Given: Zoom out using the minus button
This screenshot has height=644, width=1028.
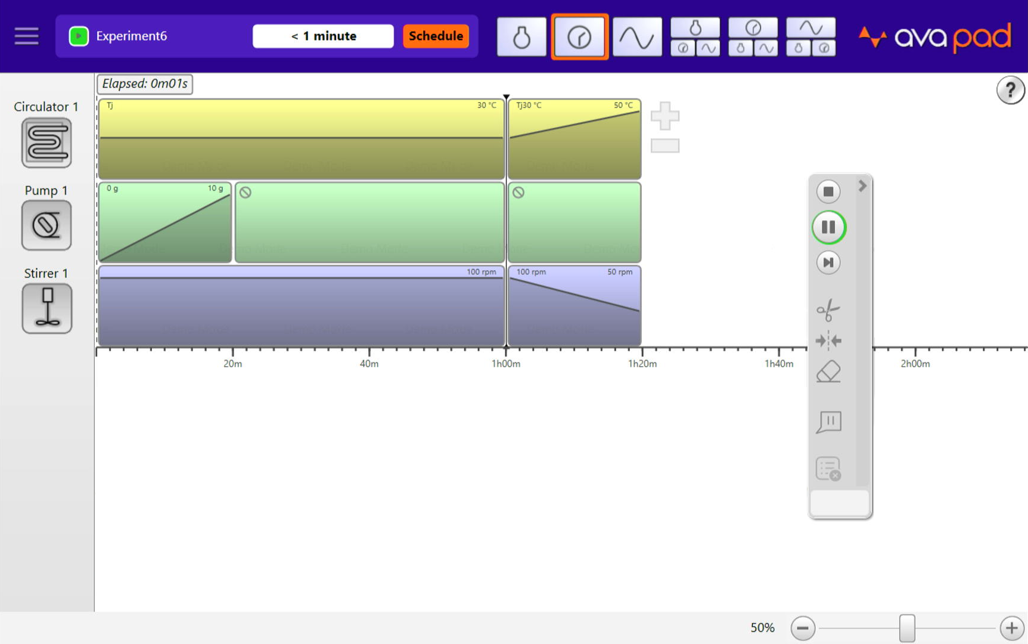Looking at the screenshot, I should coord(803,628).
